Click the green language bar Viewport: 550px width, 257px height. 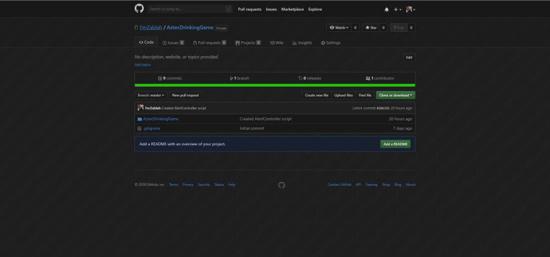click(275, 85)
